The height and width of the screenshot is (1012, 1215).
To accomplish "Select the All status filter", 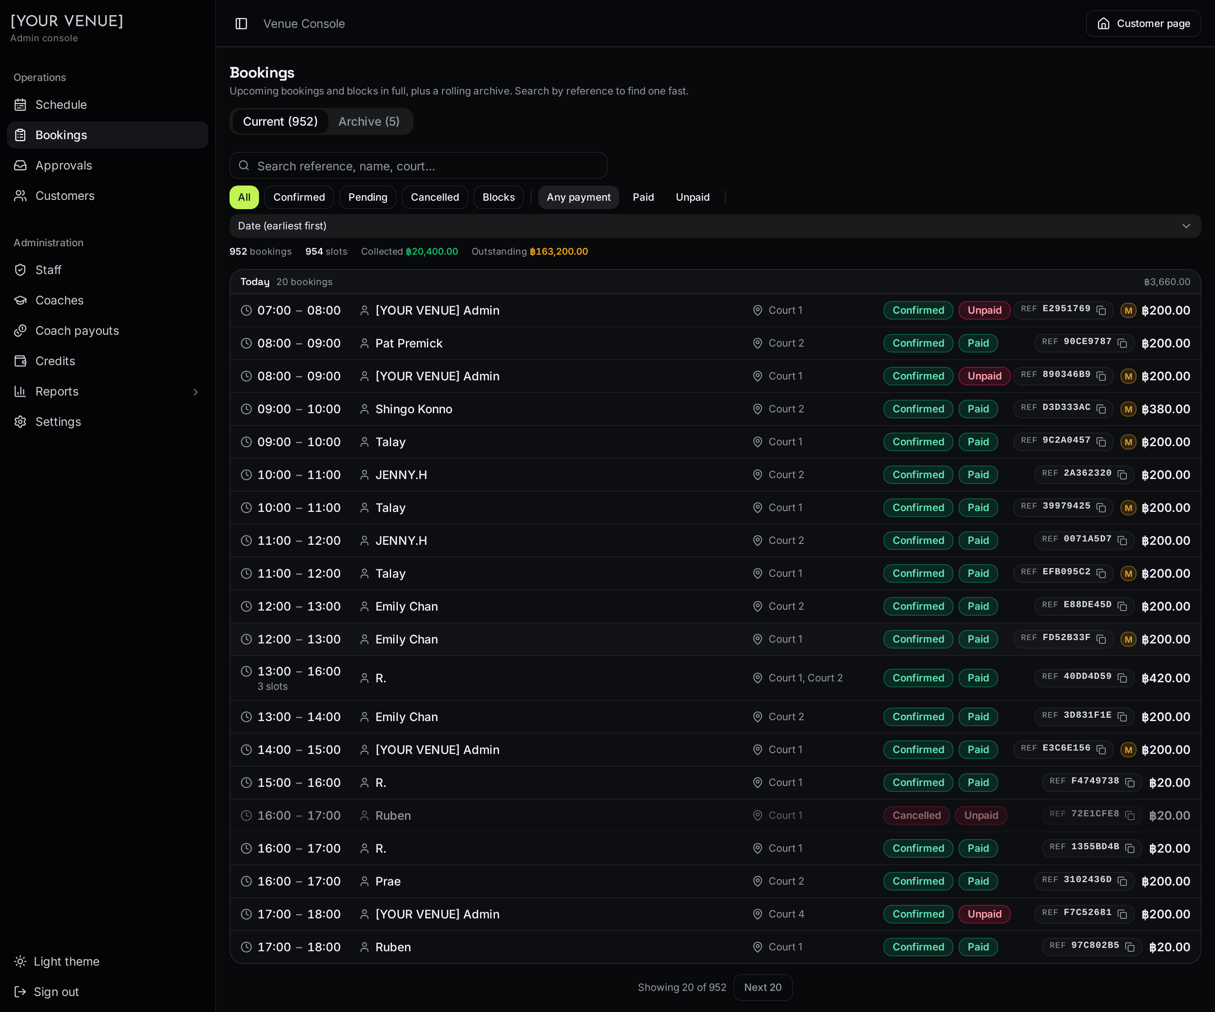I will 244,197.
